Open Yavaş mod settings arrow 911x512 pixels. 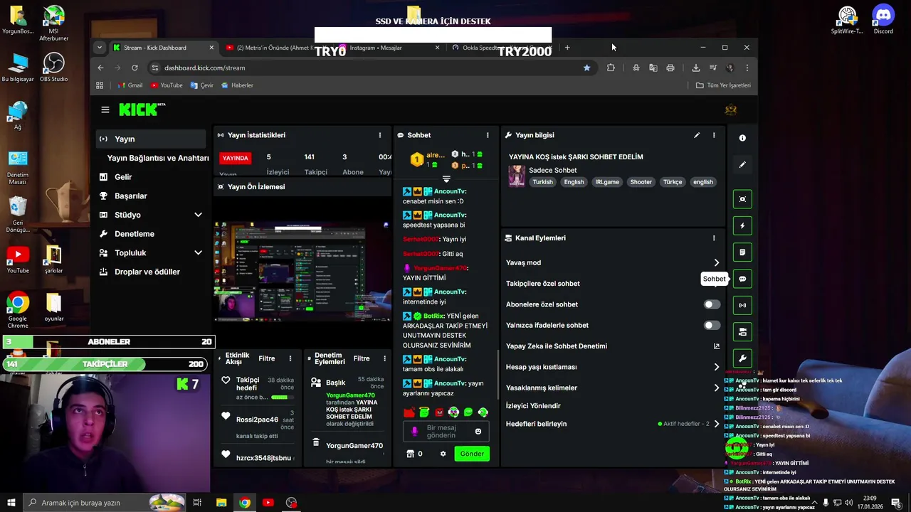click(x=717, y=263)
